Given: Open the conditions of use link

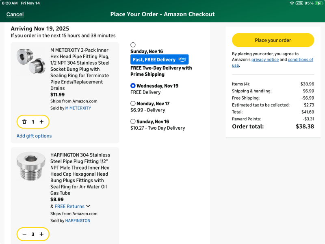Looking at the screenshot, I should [x=300, y=60].
